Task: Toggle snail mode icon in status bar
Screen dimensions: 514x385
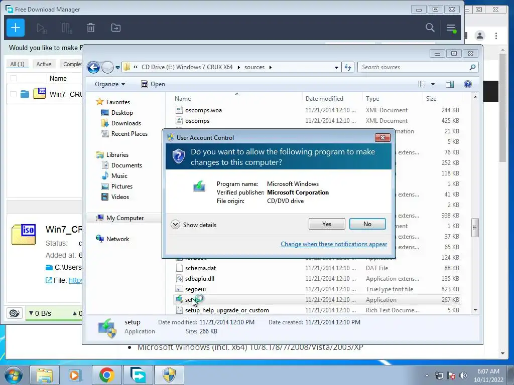Action: [15, 313]
